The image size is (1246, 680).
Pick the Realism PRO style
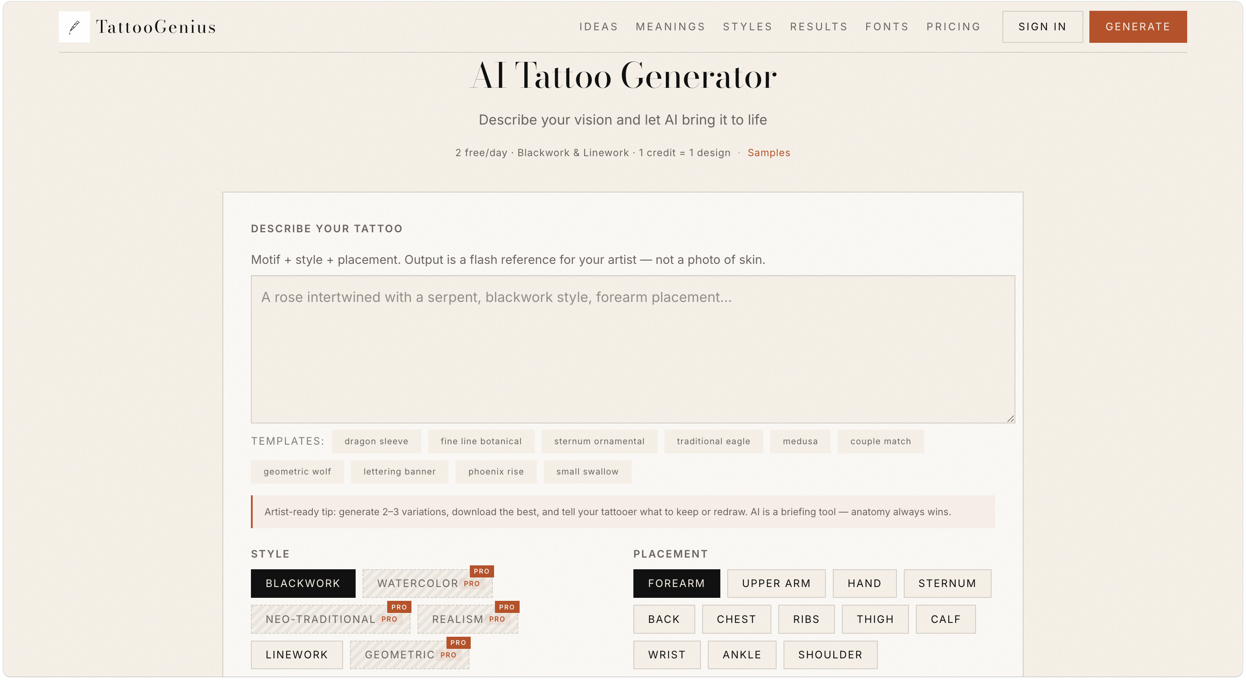click(468, 619)
